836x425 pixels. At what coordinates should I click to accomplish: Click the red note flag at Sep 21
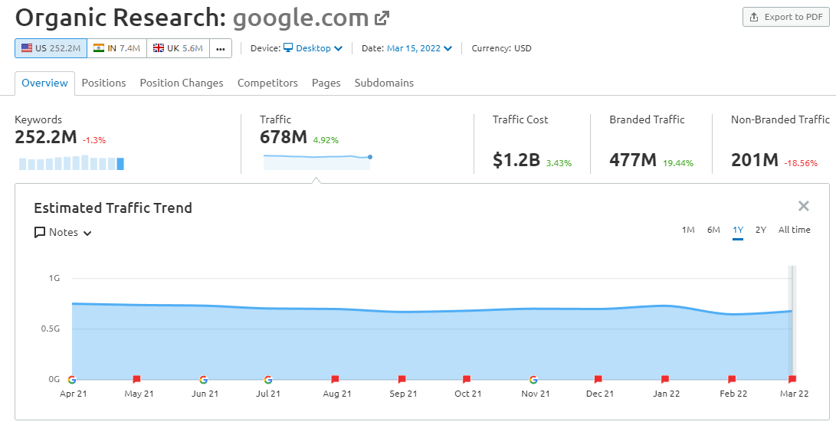pos(402,379)
